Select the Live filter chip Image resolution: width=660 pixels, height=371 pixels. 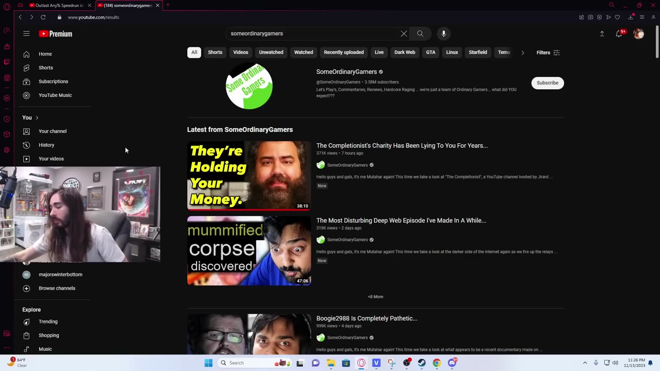379,52
